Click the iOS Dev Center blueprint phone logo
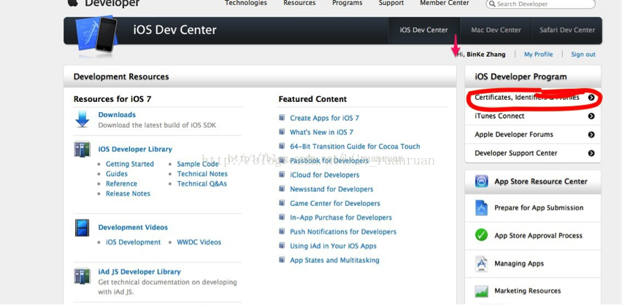This screenshot has height=305, width=622. [x=97, y=33]
